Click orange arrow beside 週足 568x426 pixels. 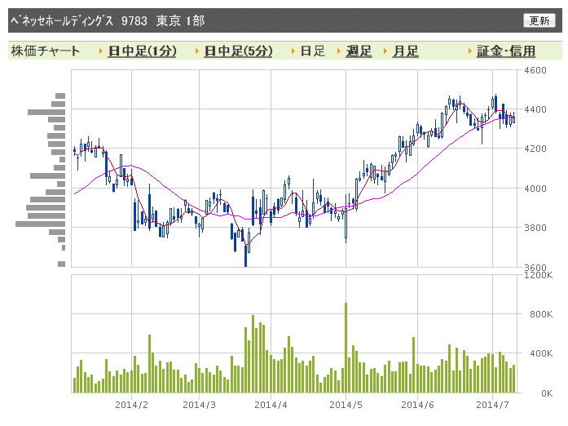(x=339, y=51)
